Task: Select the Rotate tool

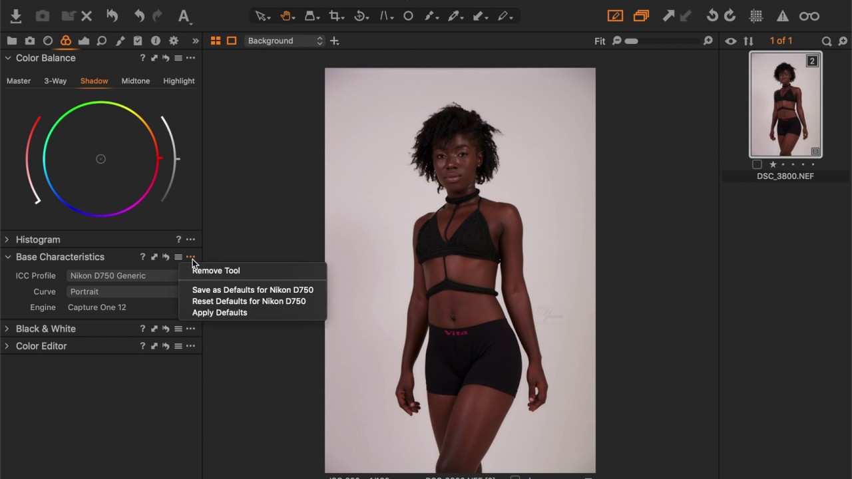Action: [x=361, y=16]
